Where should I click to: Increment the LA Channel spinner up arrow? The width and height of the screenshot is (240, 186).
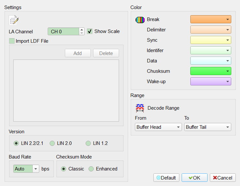[82, 30]
